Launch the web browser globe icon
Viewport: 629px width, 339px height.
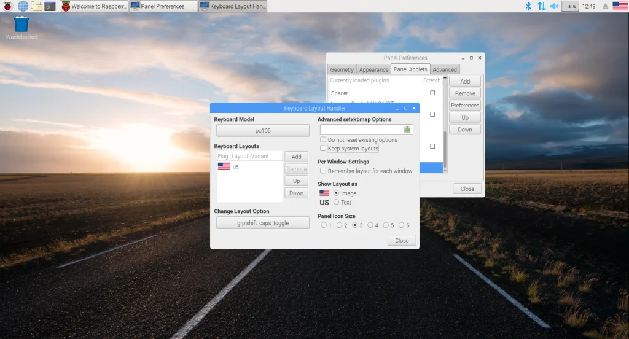[23, 6]
